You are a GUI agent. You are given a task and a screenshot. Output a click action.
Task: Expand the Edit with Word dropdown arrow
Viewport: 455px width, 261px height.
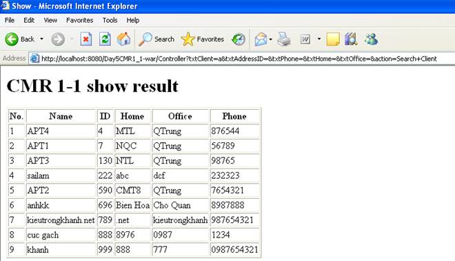click(319, 39)
